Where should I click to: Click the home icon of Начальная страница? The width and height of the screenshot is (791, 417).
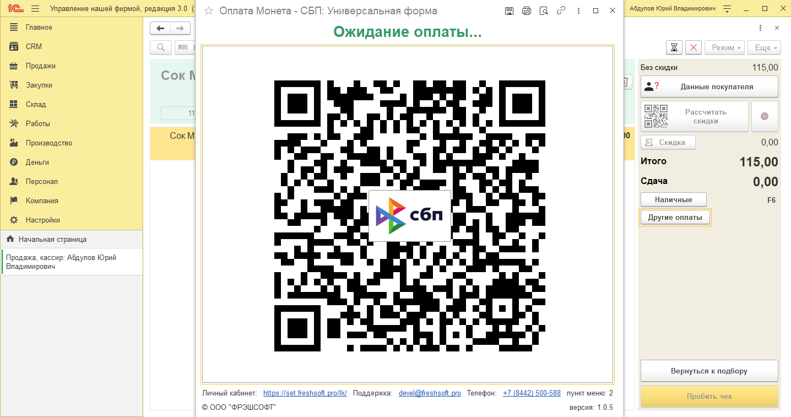(10, 239)
